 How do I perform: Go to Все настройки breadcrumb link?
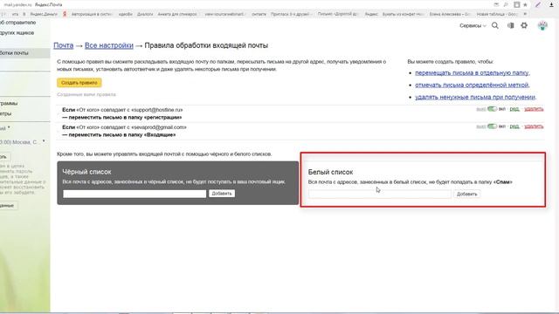[108, 45]
